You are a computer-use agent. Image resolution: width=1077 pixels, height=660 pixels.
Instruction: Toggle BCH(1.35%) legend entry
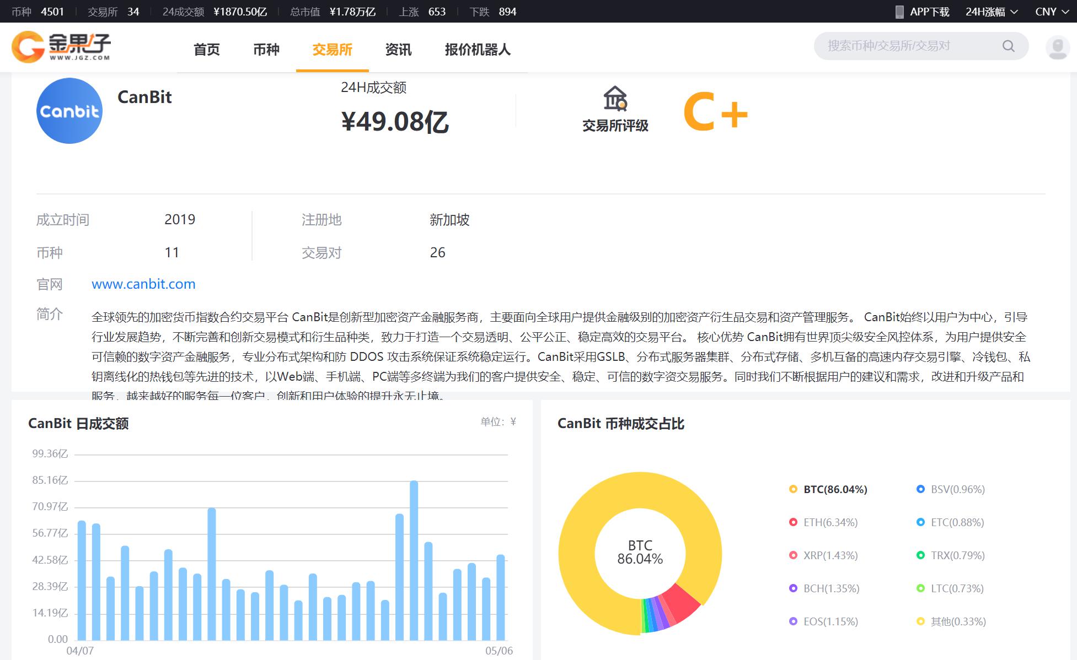(x=824, y=588)
